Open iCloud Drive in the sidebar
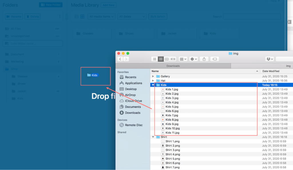 pos(133,101)
